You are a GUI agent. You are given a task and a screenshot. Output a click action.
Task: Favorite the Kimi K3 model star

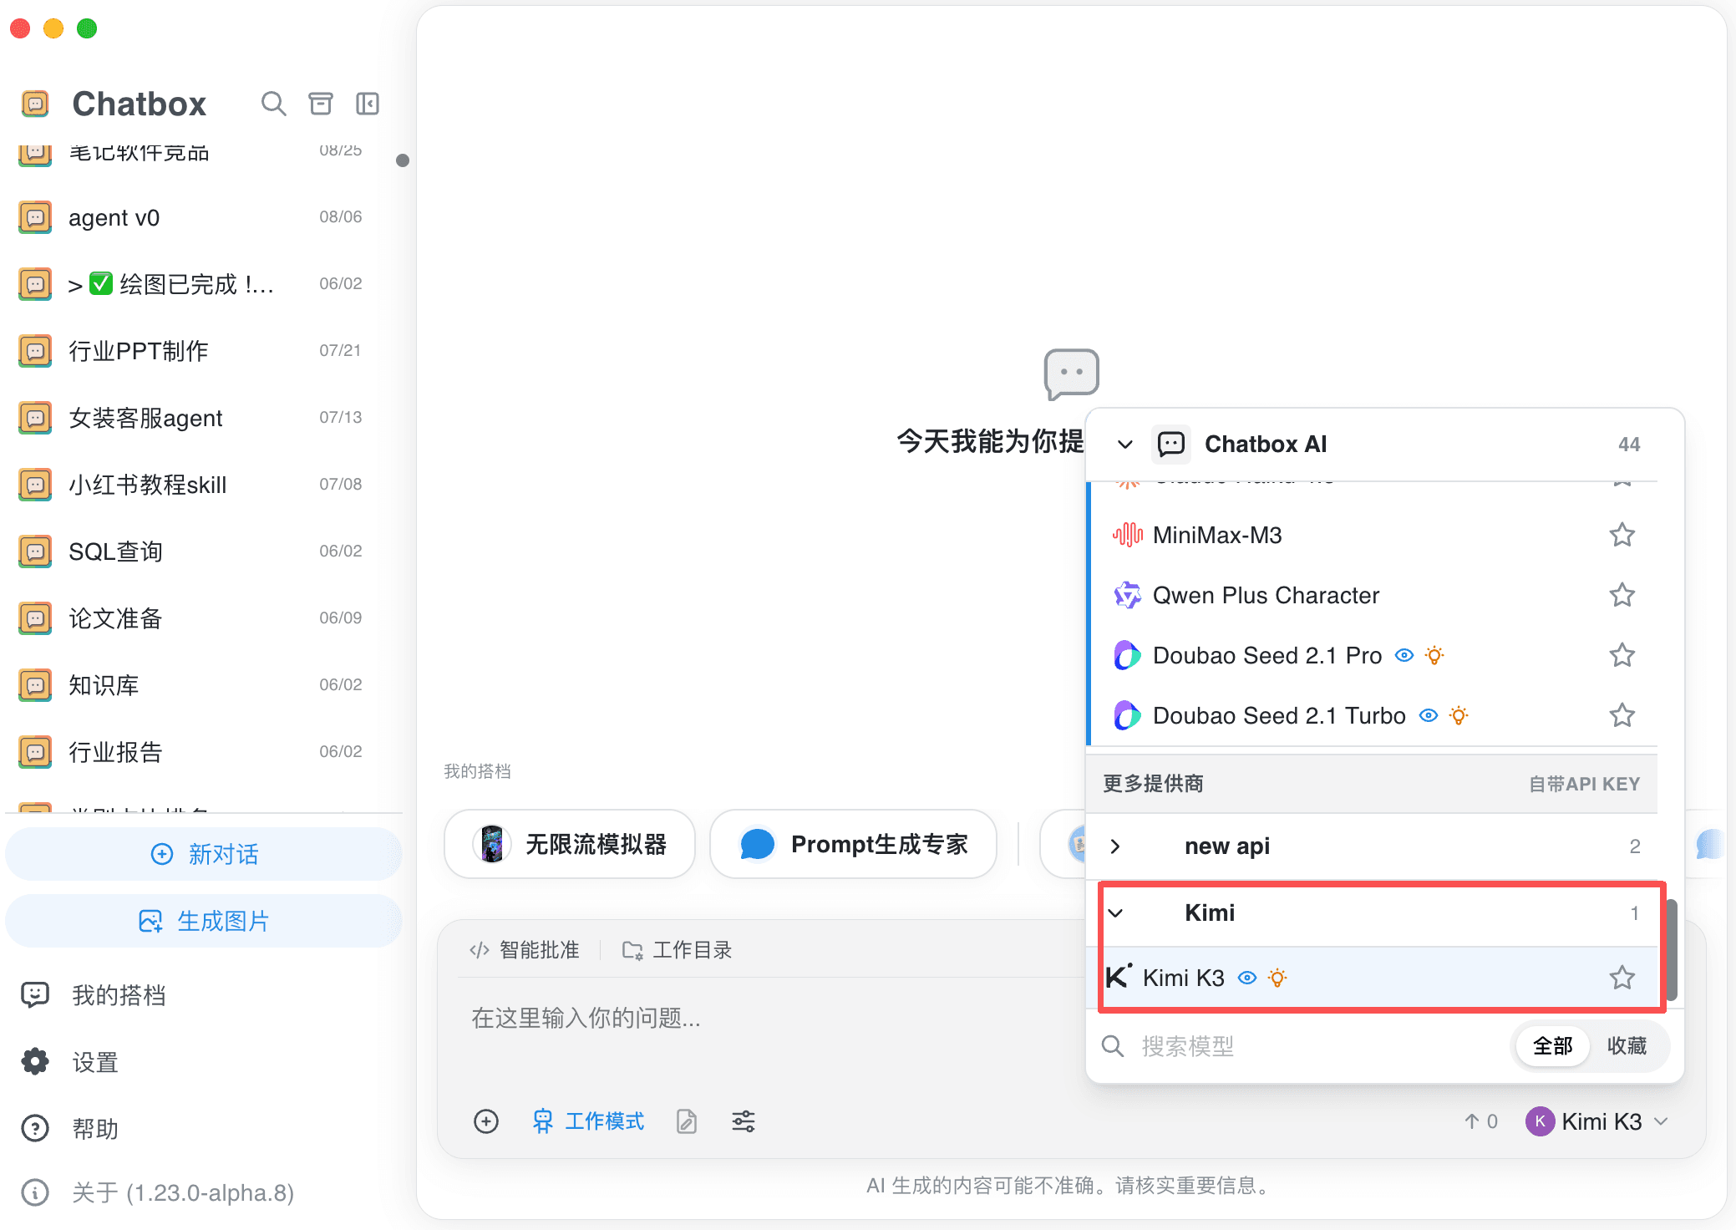(1622, 977)
